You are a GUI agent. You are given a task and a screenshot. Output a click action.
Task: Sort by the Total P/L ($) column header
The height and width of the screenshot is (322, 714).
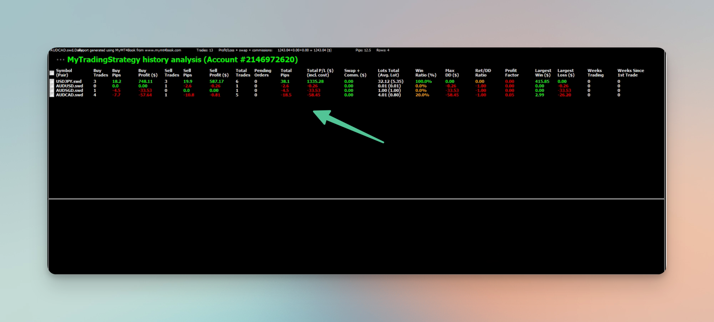pos(320,73)
